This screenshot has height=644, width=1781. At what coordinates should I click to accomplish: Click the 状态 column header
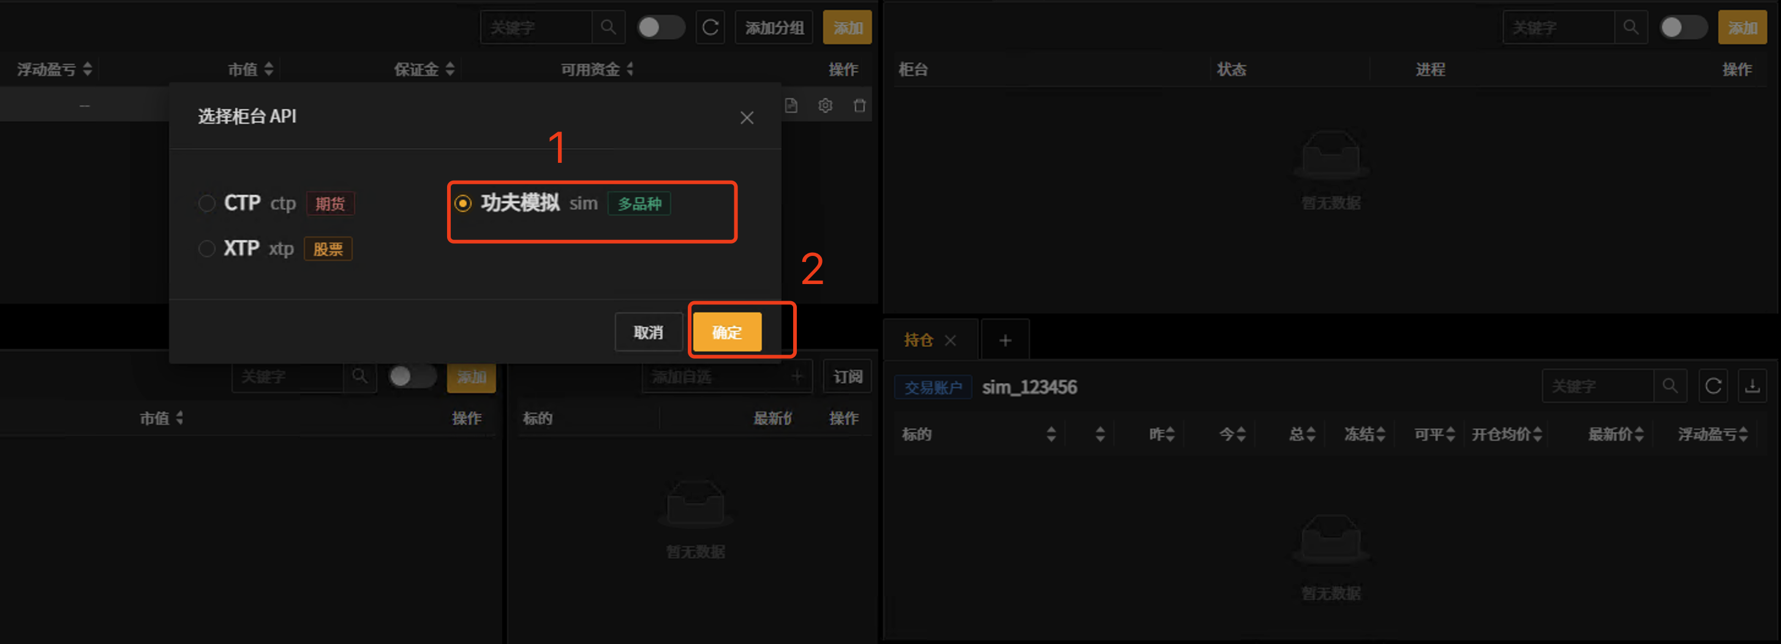coord(1232,69)
